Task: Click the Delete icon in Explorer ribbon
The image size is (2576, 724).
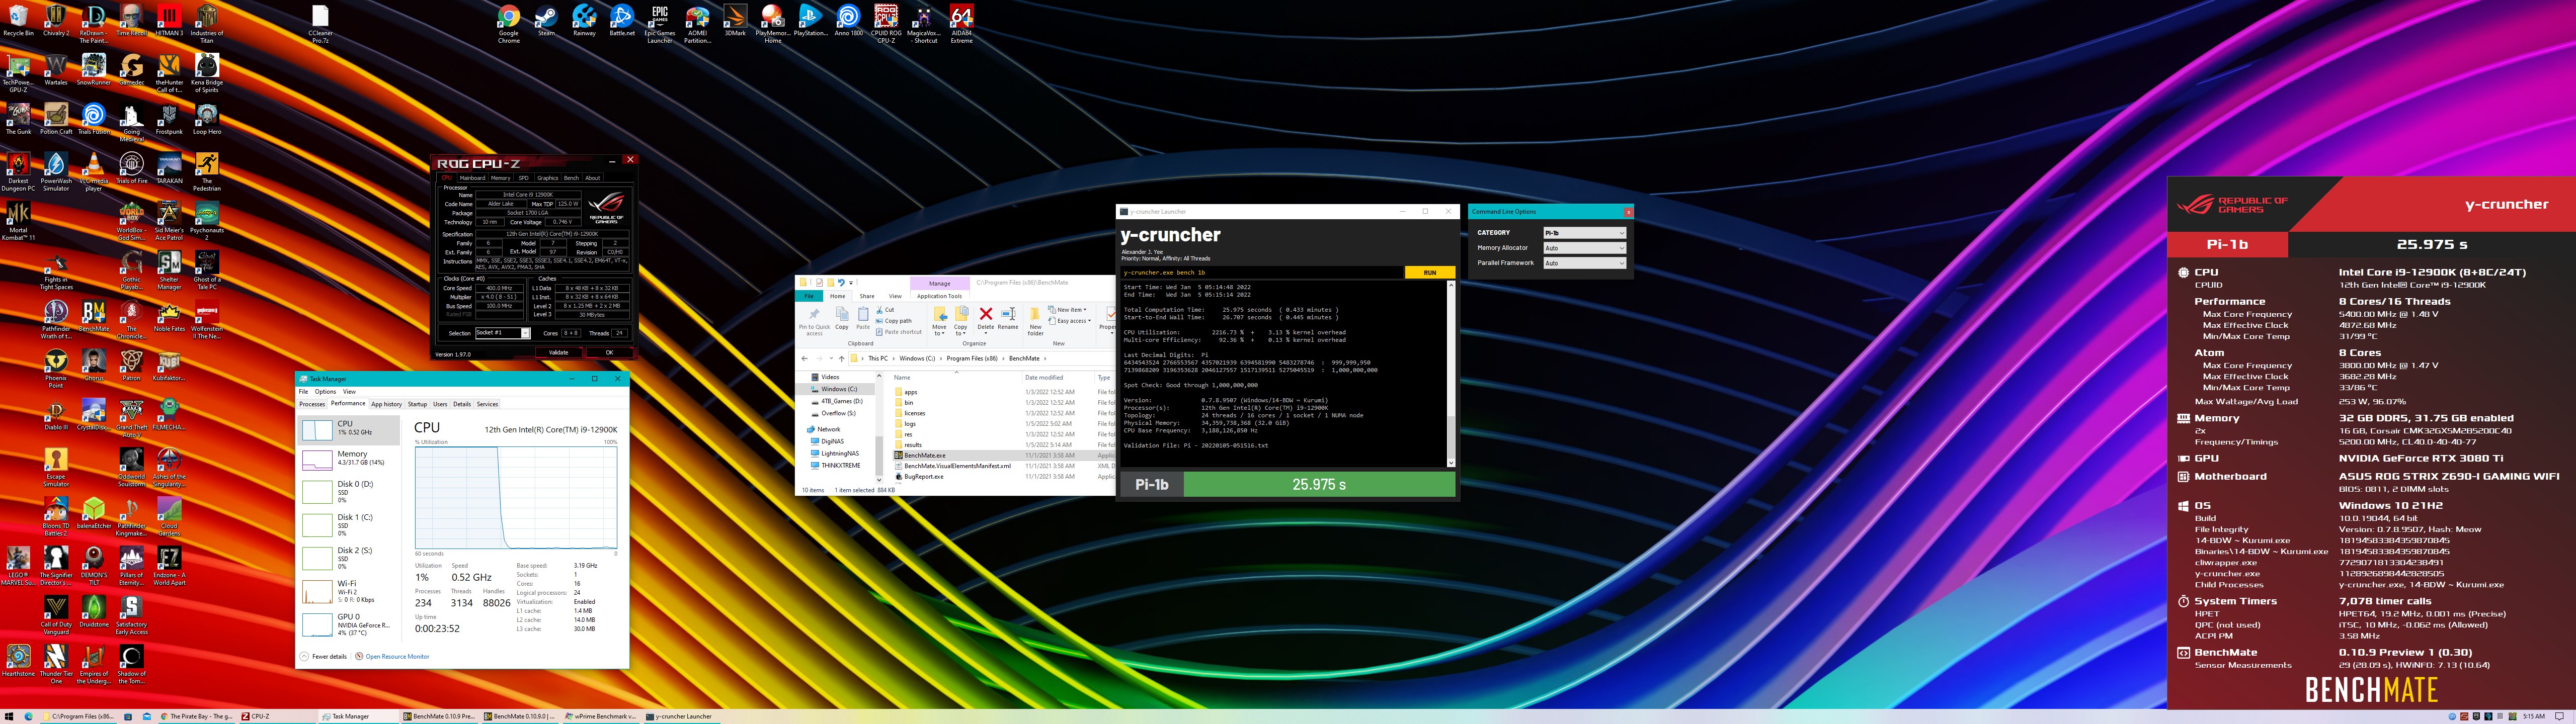Action: coord(985,319)
